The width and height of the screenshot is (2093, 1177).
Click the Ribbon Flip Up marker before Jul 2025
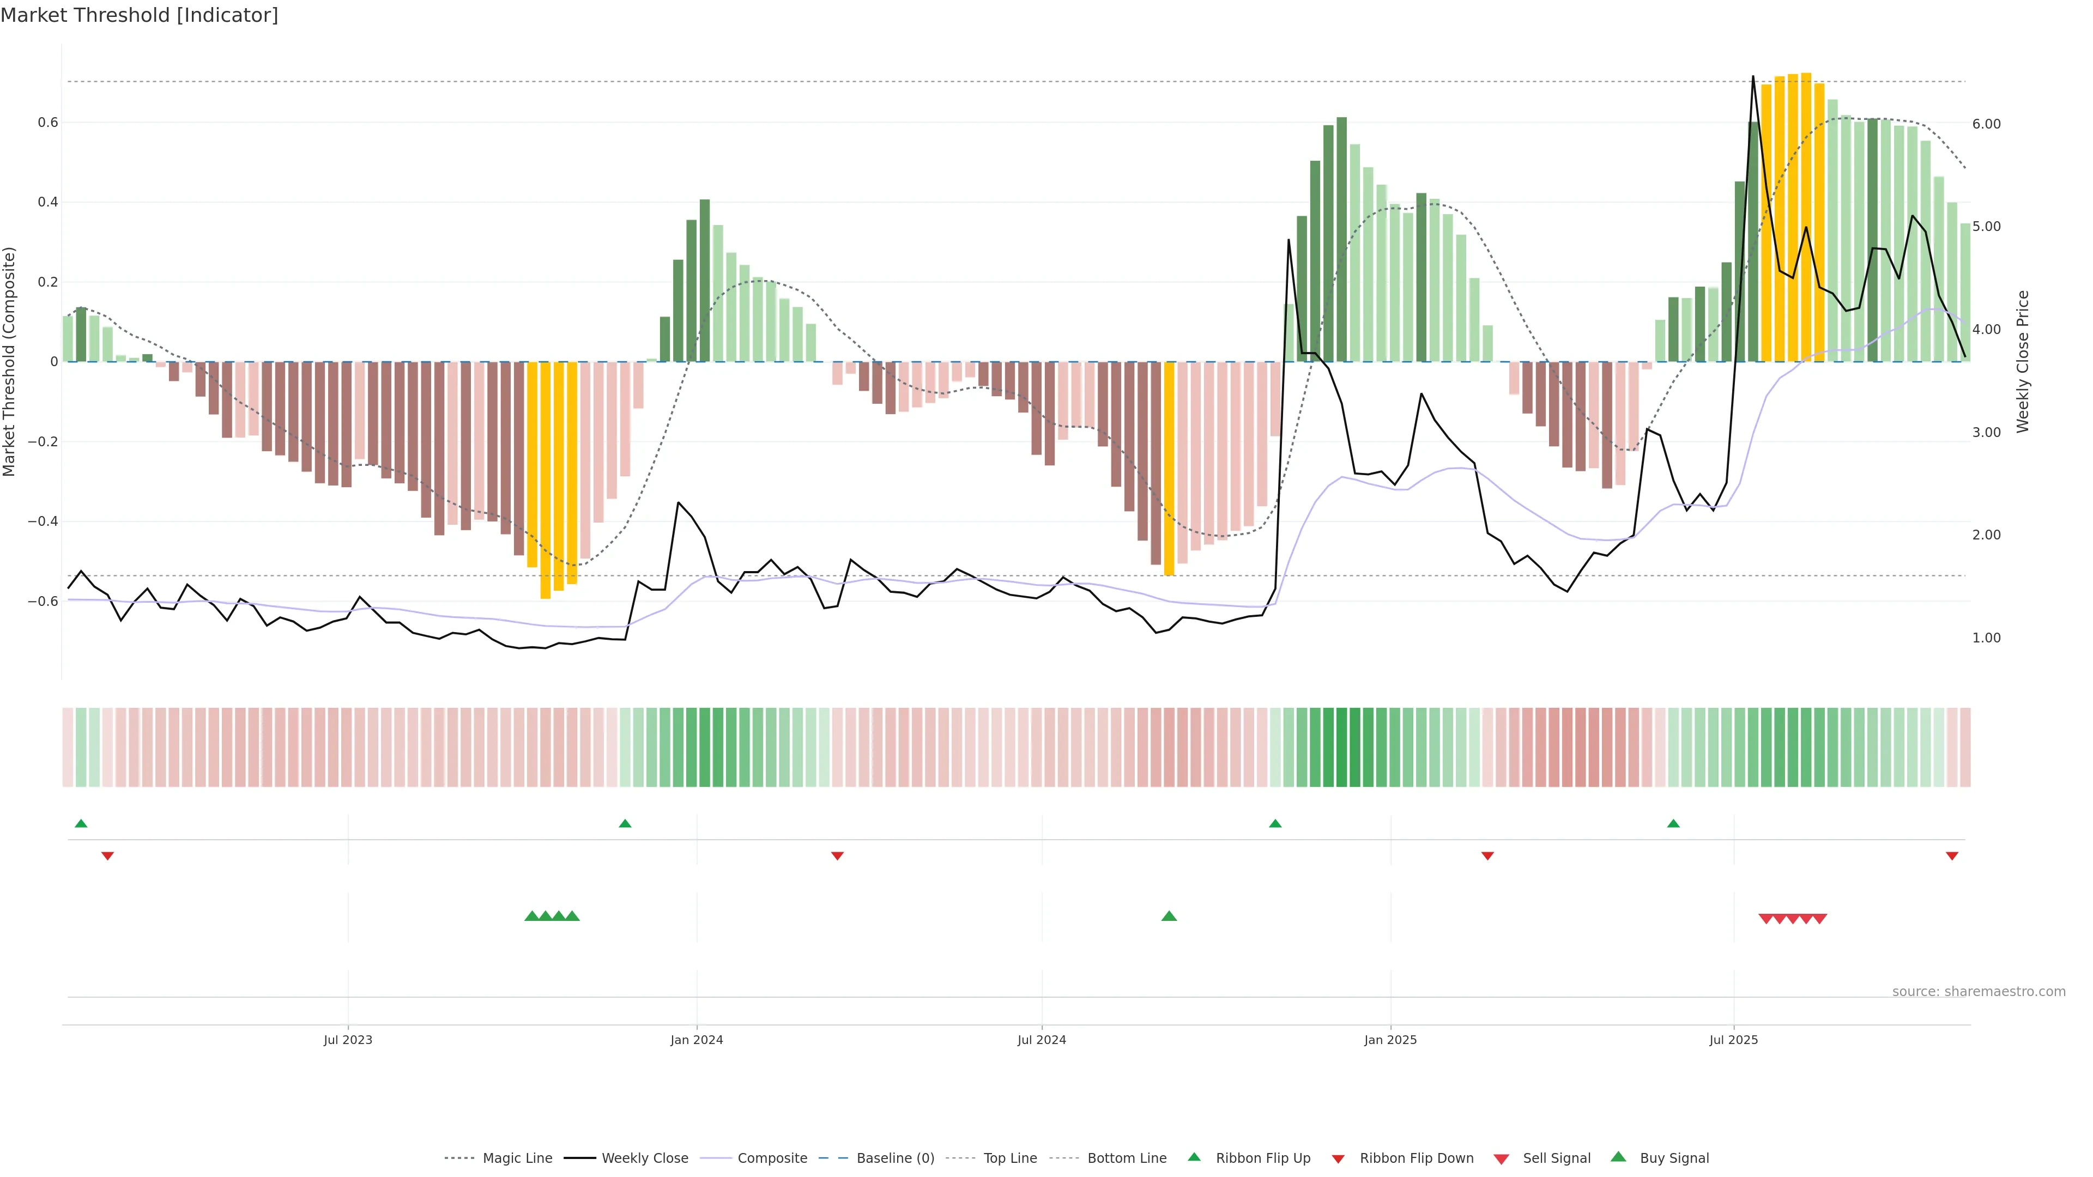click(1673, 824)
